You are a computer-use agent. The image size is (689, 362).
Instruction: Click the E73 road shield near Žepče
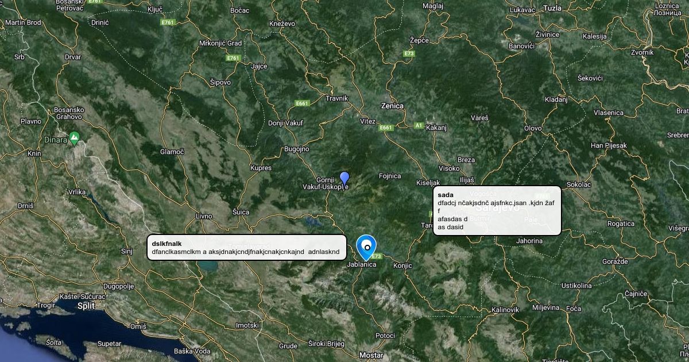[x=409, y=53]
